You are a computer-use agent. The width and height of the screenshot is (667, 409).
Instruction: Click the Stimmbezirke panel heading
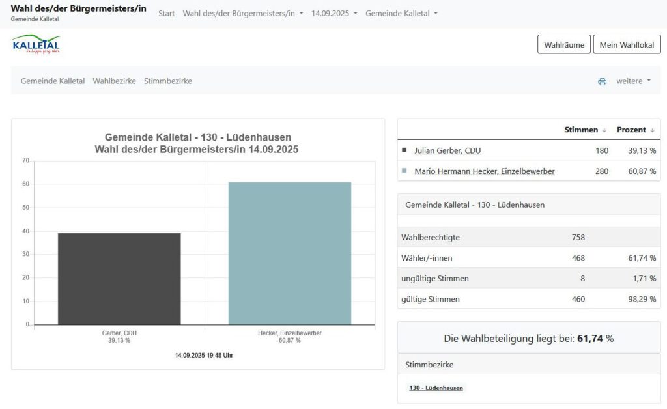pos(429,364)
